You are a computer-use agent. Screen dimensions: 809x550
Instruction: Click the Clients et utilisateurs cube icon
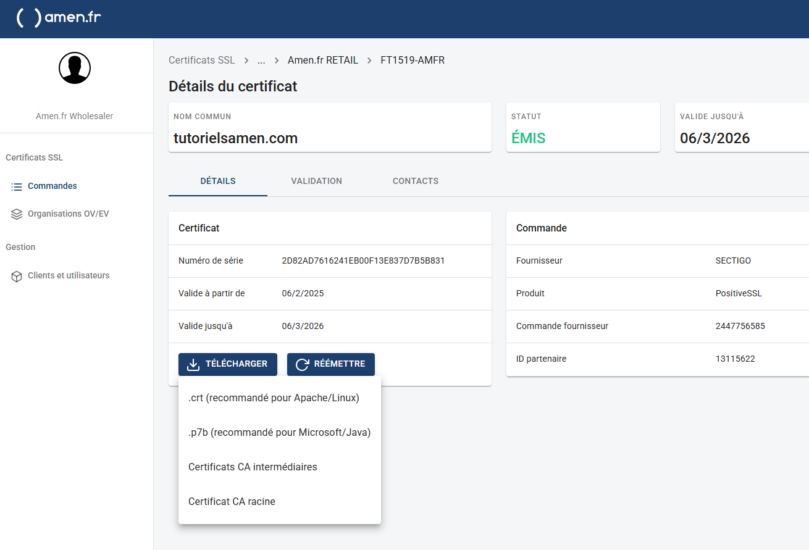point(17,276)
